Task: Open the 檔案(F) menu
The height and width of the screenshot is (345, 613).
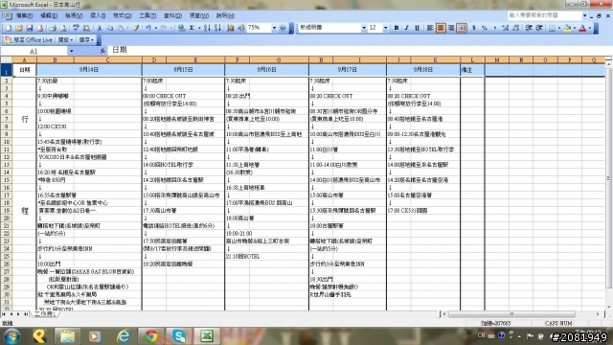Action: (24, 16)
